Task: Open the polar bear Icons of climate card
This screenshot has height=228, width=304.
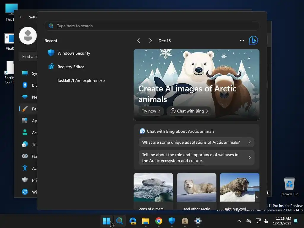Action: [x=153, y=191]
